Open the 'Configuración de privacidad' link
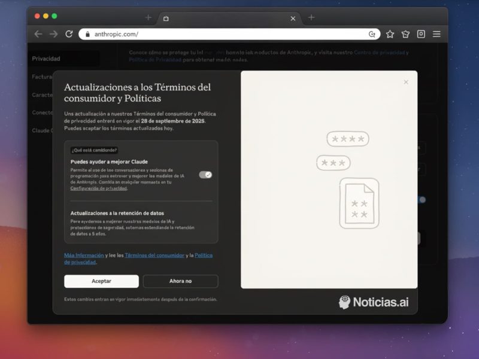This screenshot has width=479, height=359. 99,188
